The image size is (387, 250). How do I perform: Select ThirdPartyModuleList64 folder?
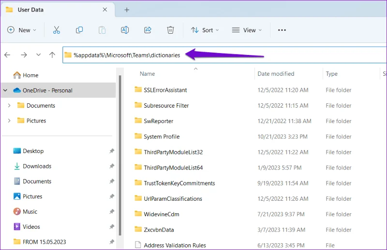pos(173,168)
